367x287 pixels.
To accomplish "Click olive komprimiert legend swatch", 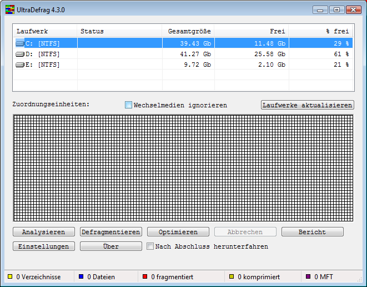I will 232,276.
